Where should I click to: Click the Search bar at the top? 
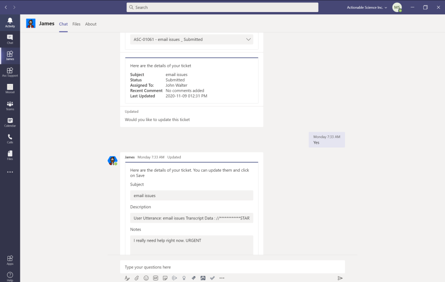point(222,7)
